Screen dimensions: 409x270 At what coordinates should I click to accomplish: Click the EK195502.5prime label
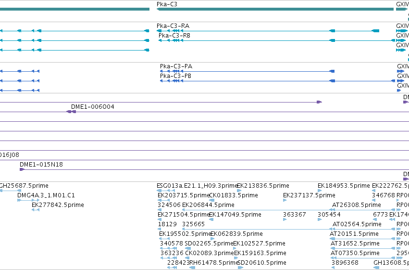click(x=185, y=234)
